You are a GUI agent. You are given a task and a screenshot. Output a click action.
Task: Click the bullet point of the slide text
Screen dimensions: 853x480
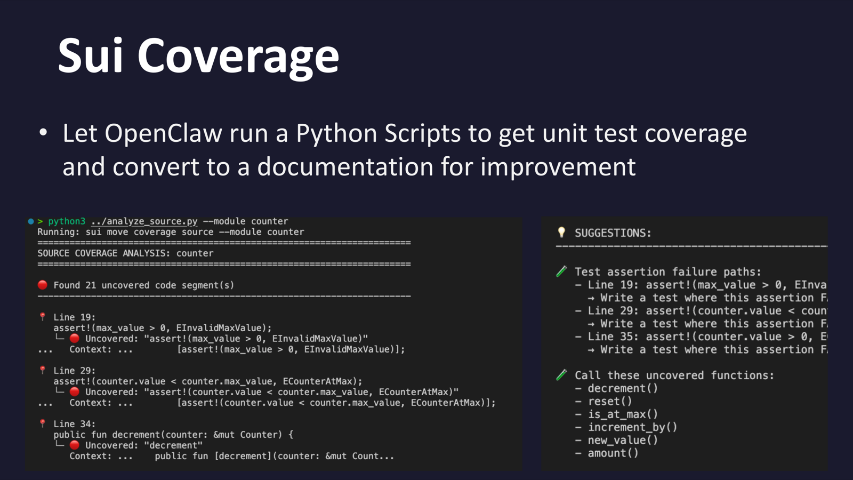pyautogui.click(x=43, y=131)
